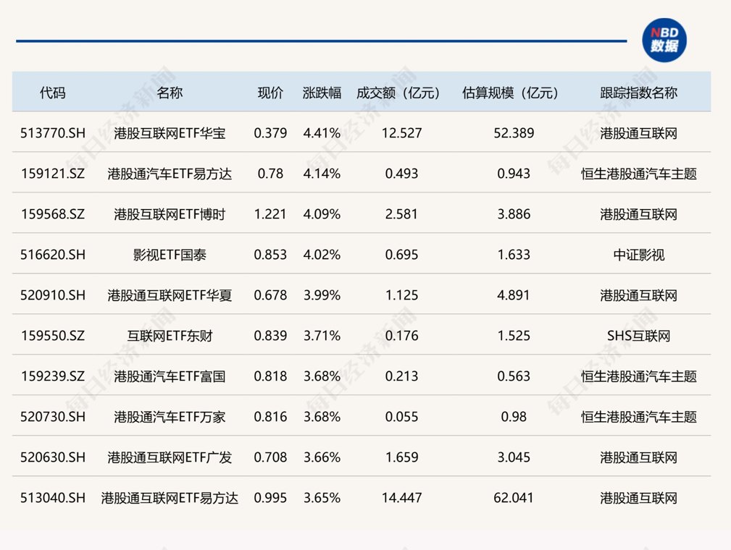Click the 4.09% change value
Viewport: 731px width, 550px height.
[x=322, y=214]
